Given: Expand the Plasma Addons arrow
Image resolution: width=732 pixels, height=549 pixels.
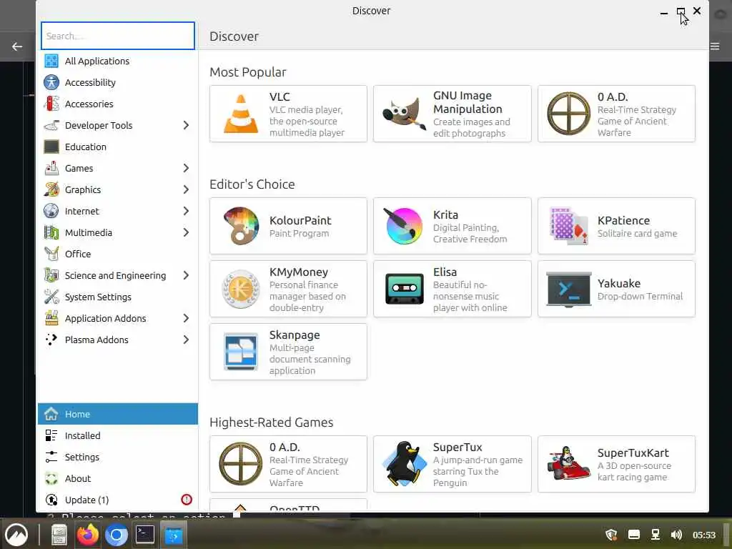Looking at the screenshot, I should tap(186, 340).
